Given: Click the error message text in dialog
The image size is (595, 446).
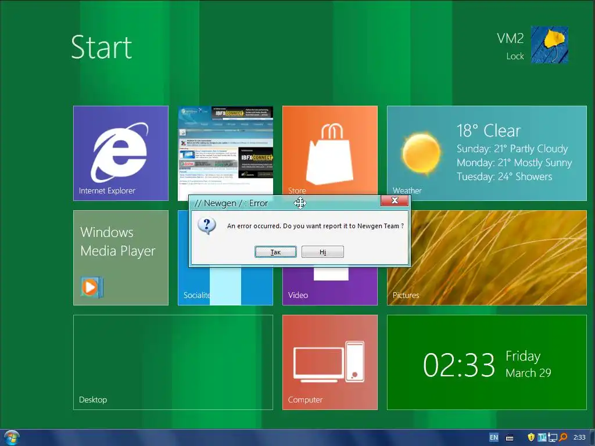Looking at the screenshot, I should click(316, 226).
